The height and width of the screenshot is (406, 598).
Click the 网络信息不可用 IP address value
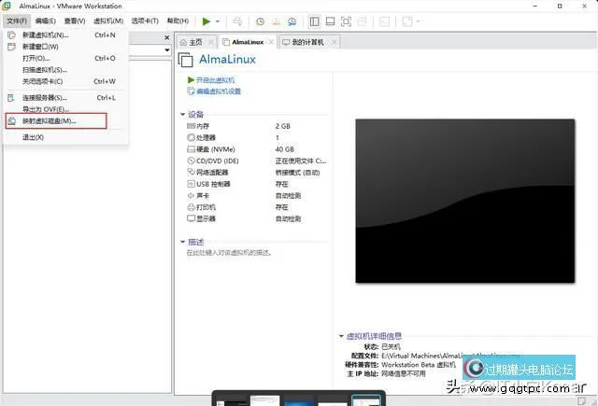(404, 373)
